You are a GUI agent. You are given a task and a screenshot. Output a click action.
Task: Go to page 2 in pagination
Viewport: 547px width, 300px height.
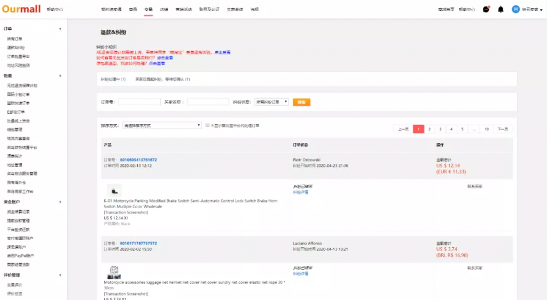(429, 129)
